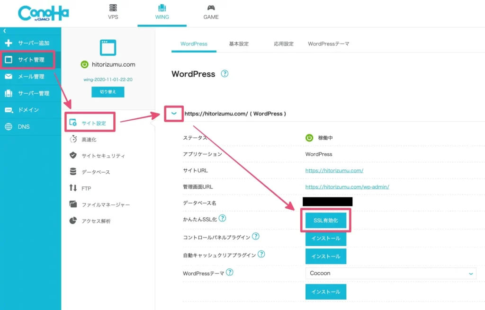Screen dimensions: 485x310
Task: Open メール管理 menu item
Action: click(30, 76)
